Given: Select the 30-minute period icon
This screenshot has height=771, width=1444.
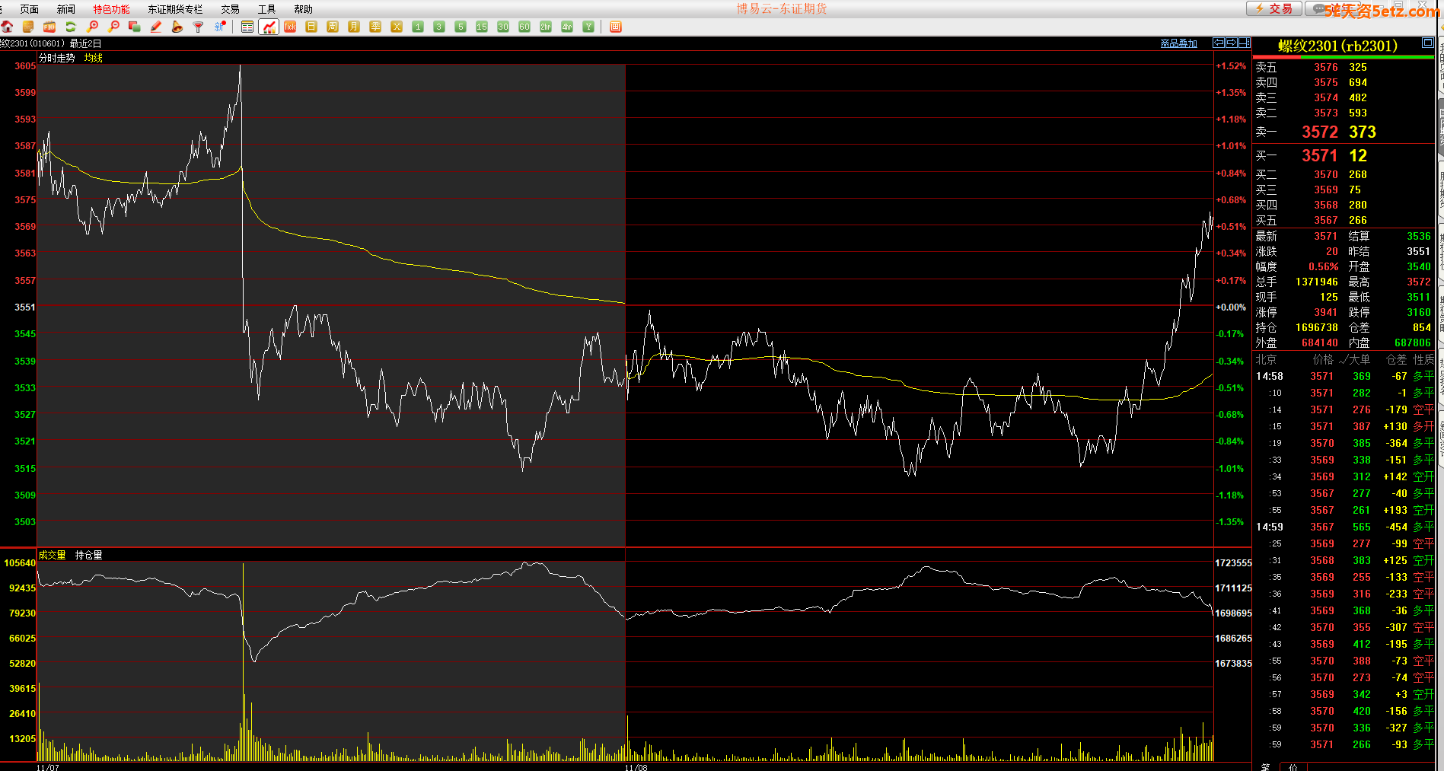Looking at the screenshot, I should 503,27.
